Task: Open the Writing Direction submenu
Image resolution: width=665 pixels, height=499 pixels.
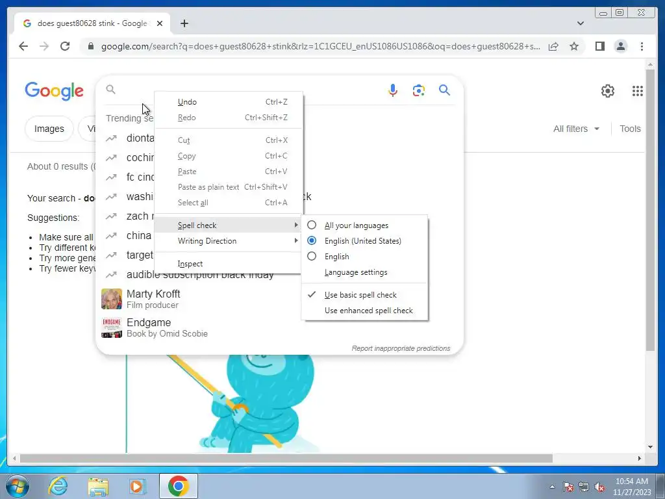Action: [x=229, y=241]
